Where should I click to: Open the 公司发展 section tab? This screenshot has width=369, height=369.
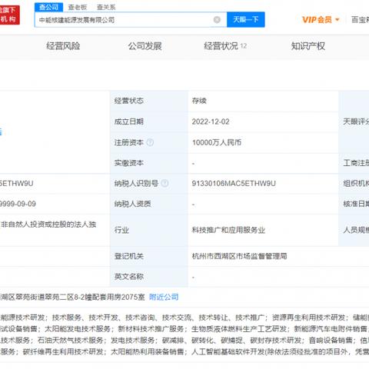(x=145, y=46)
